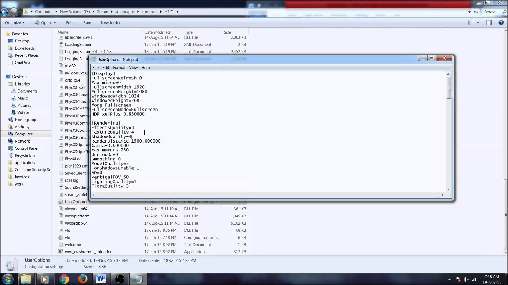Select Downloads in the Favorites list
This screenshot has height=285, width=508.
(x=25, y=48)
